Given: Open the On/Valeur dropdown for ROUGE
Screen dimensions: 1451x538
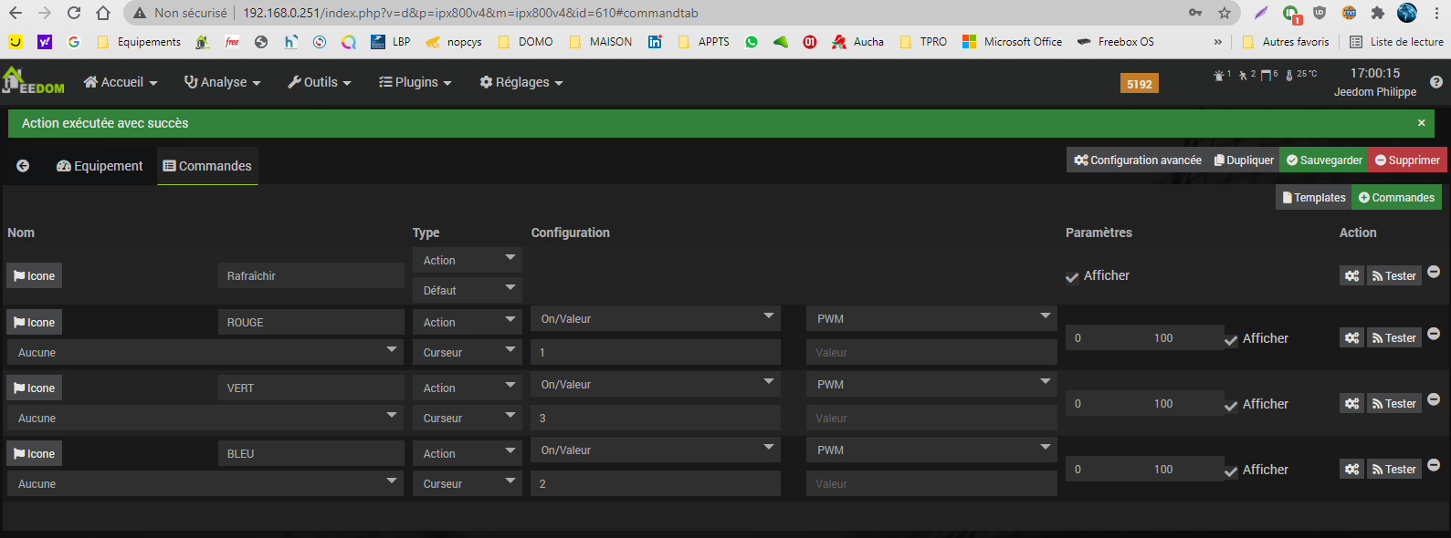Looking at the screenshot, I should (655, 319).
